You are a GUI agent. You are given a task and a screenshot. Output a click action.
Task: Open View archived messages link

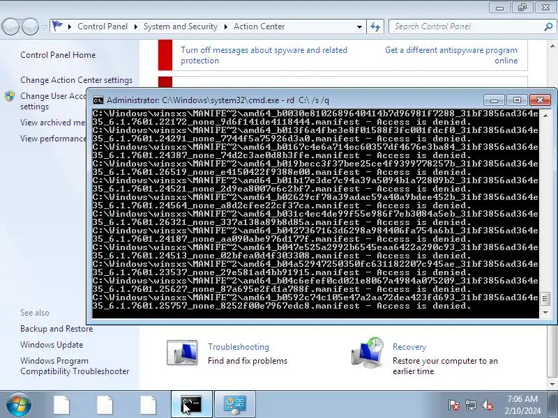(53, 123)
